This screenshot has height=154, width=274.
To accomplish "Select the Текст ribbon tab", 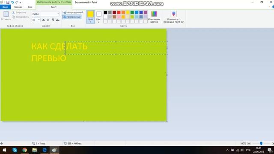I will 54,7.
